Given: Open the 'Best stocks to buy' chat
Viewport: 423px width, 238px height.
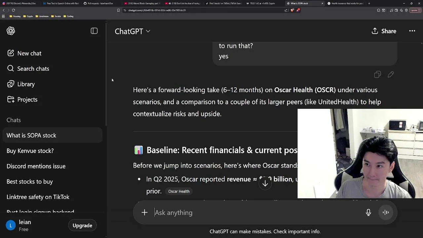Looking at the screenshot, I should pyautogui.click(x=53, y=181).
